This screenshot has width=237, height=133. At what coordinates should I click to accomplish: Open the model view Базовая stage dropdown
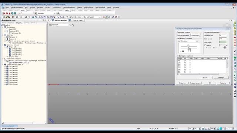pyautogui.click(x=69, y=25)
